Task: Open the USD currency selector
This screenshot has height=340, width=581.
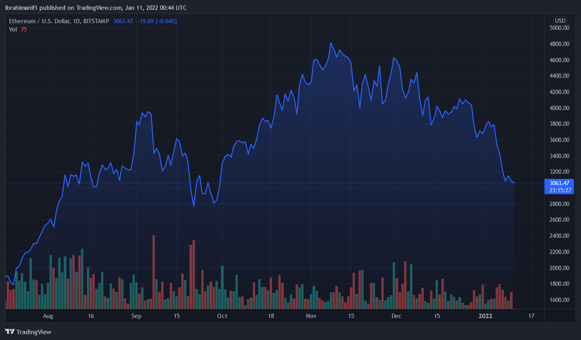Action: click(560, 21)
